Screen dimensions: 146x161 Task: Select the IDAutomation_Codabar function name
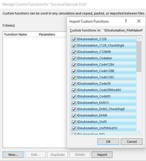pos(94,58)
